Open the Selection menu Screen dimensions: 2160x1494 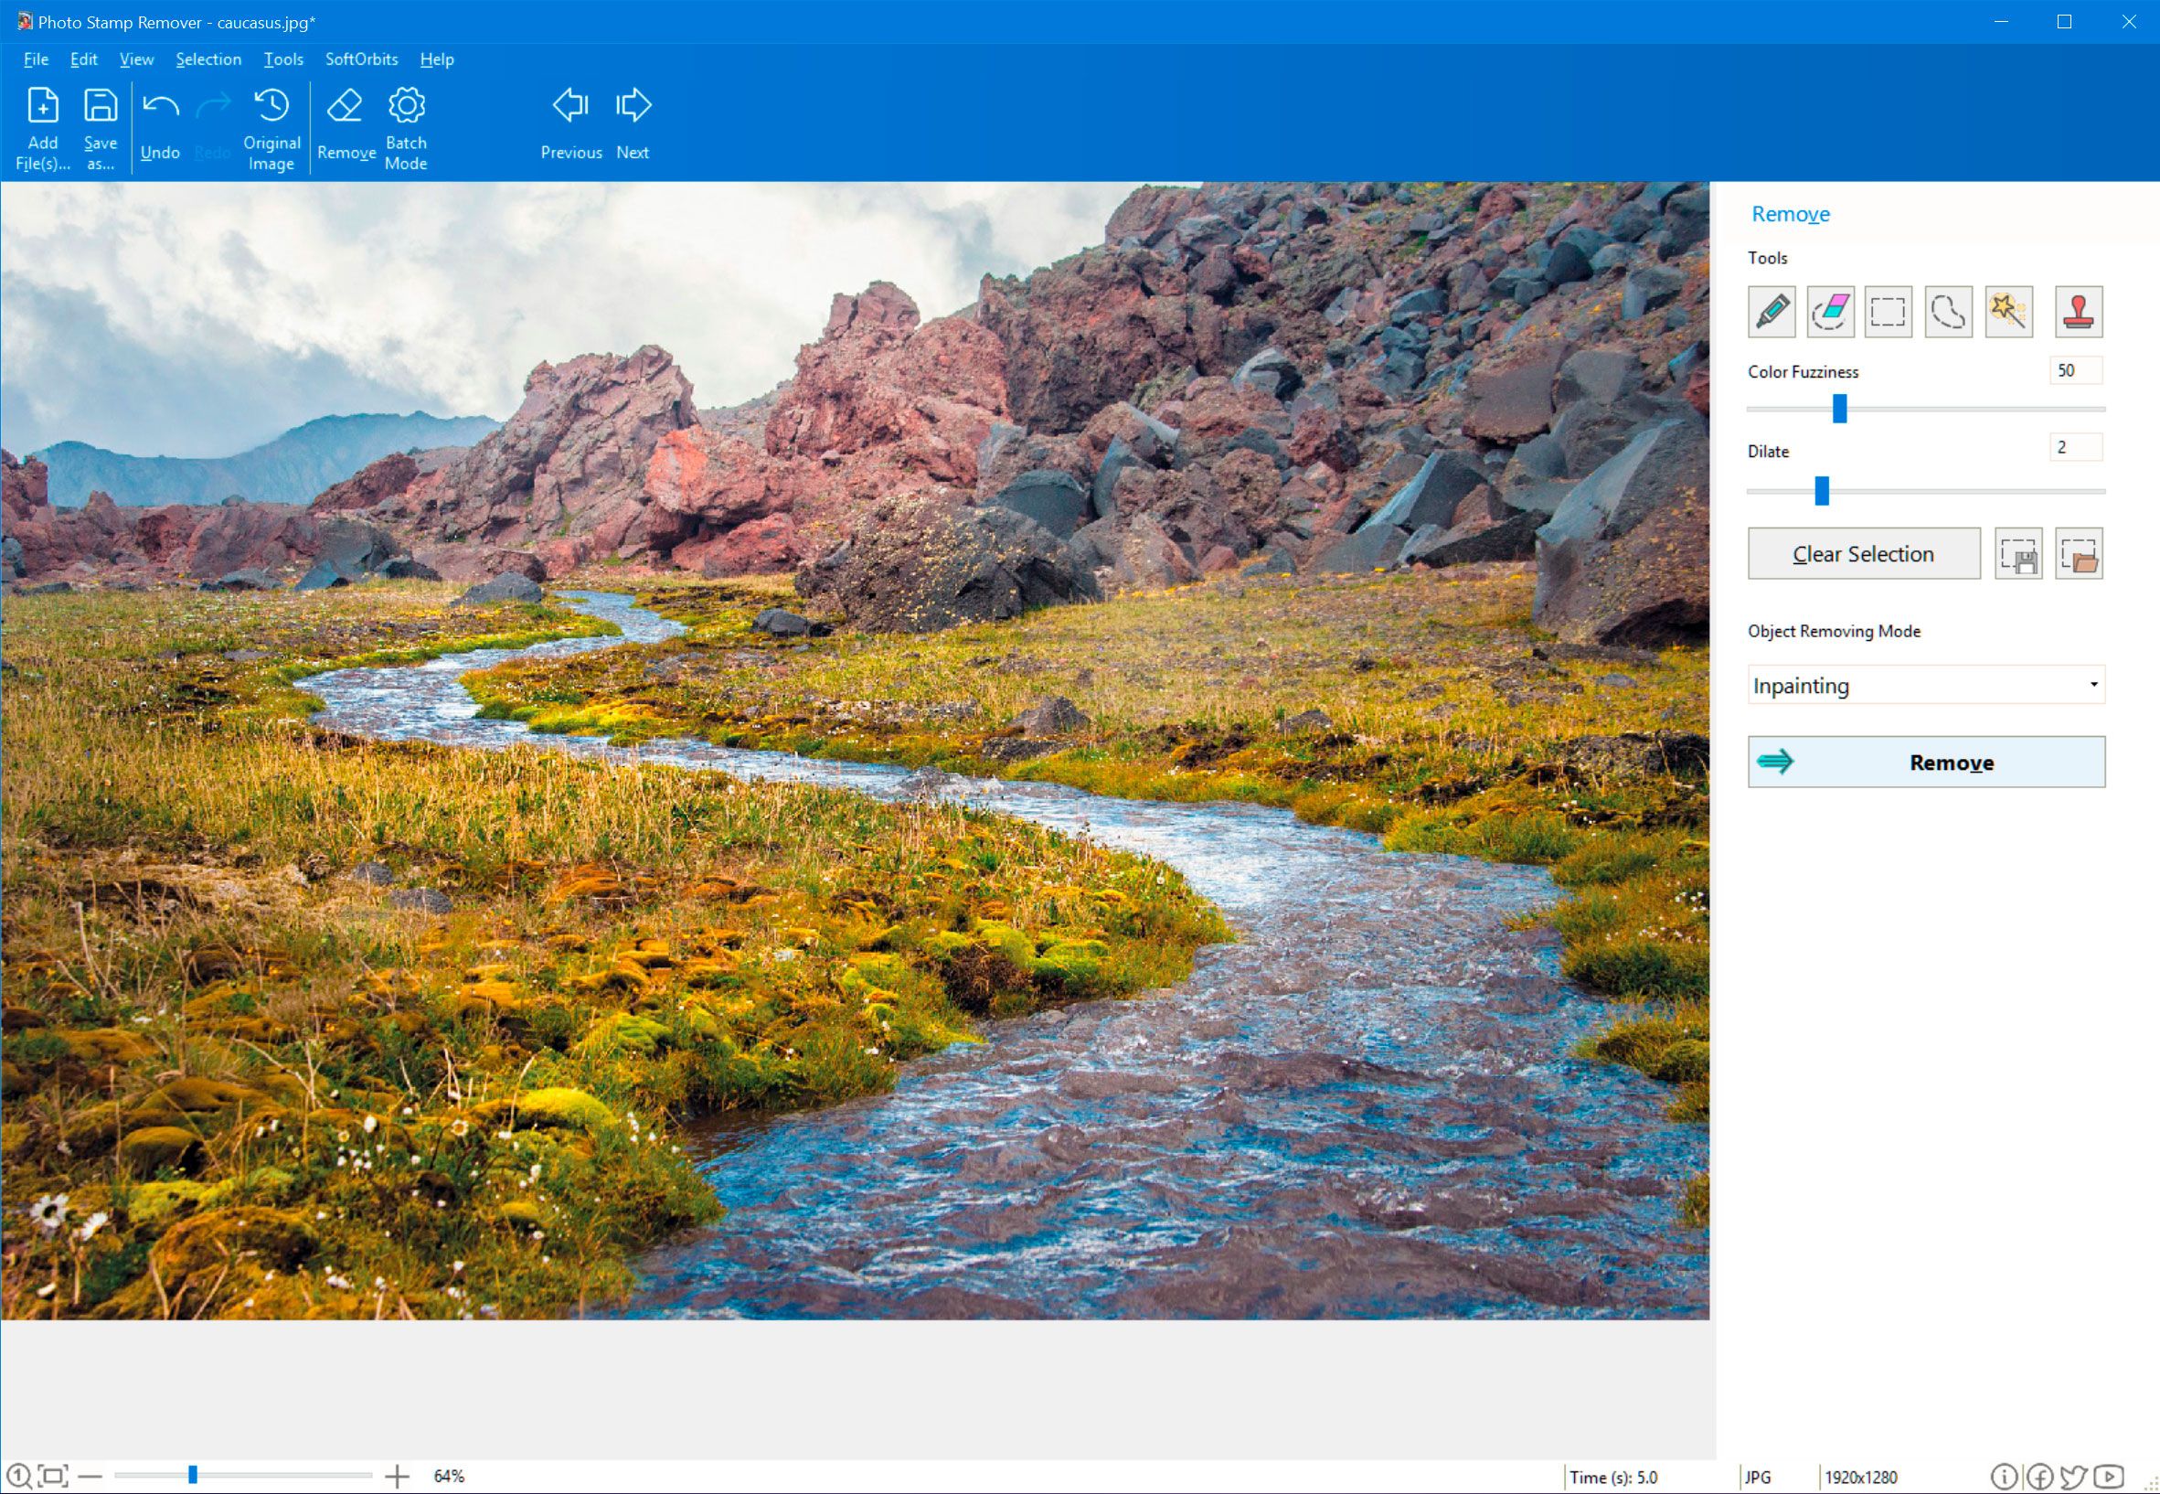[205, 60]
